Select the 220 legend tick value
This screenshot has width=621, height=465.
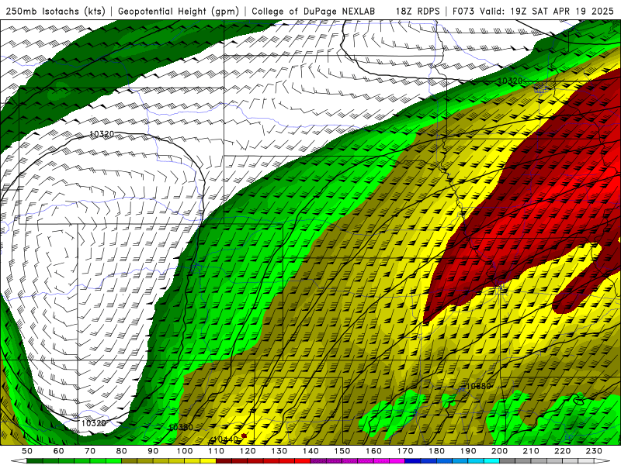[x=563, y=451]
